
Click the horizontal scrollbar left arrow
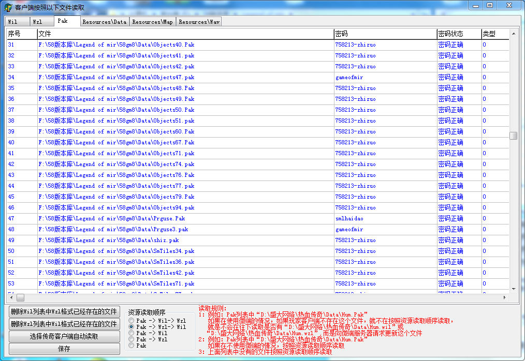[x=11, y=297]
